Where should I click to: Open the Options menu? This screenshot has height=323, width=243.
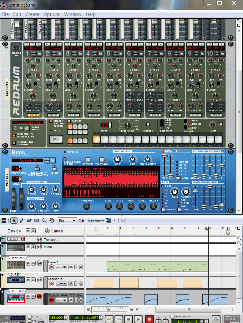[x=52, y=14]
